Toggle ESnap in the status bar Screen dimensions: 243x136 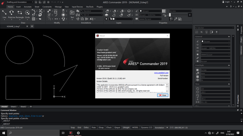tap(101, 128)
